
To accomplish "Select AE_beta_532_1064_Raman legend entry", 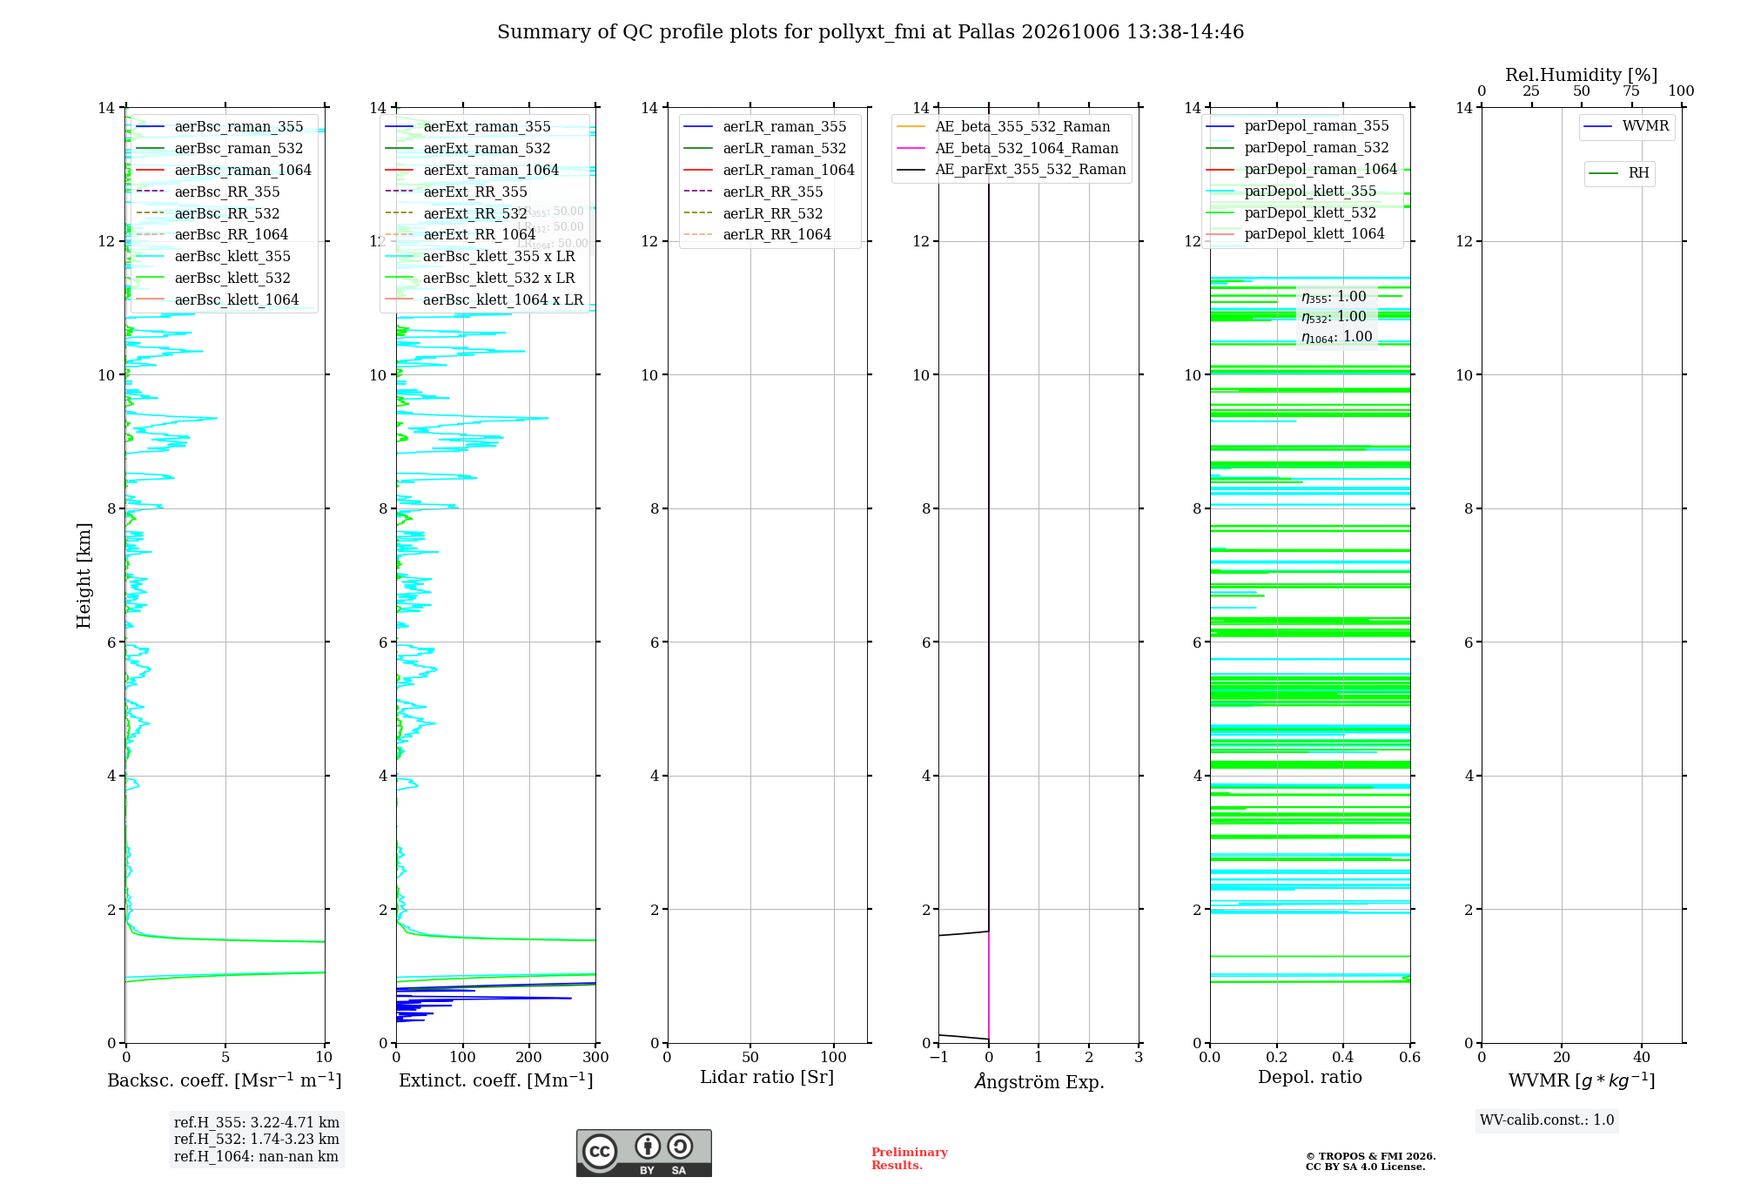I will point(1008,149).
